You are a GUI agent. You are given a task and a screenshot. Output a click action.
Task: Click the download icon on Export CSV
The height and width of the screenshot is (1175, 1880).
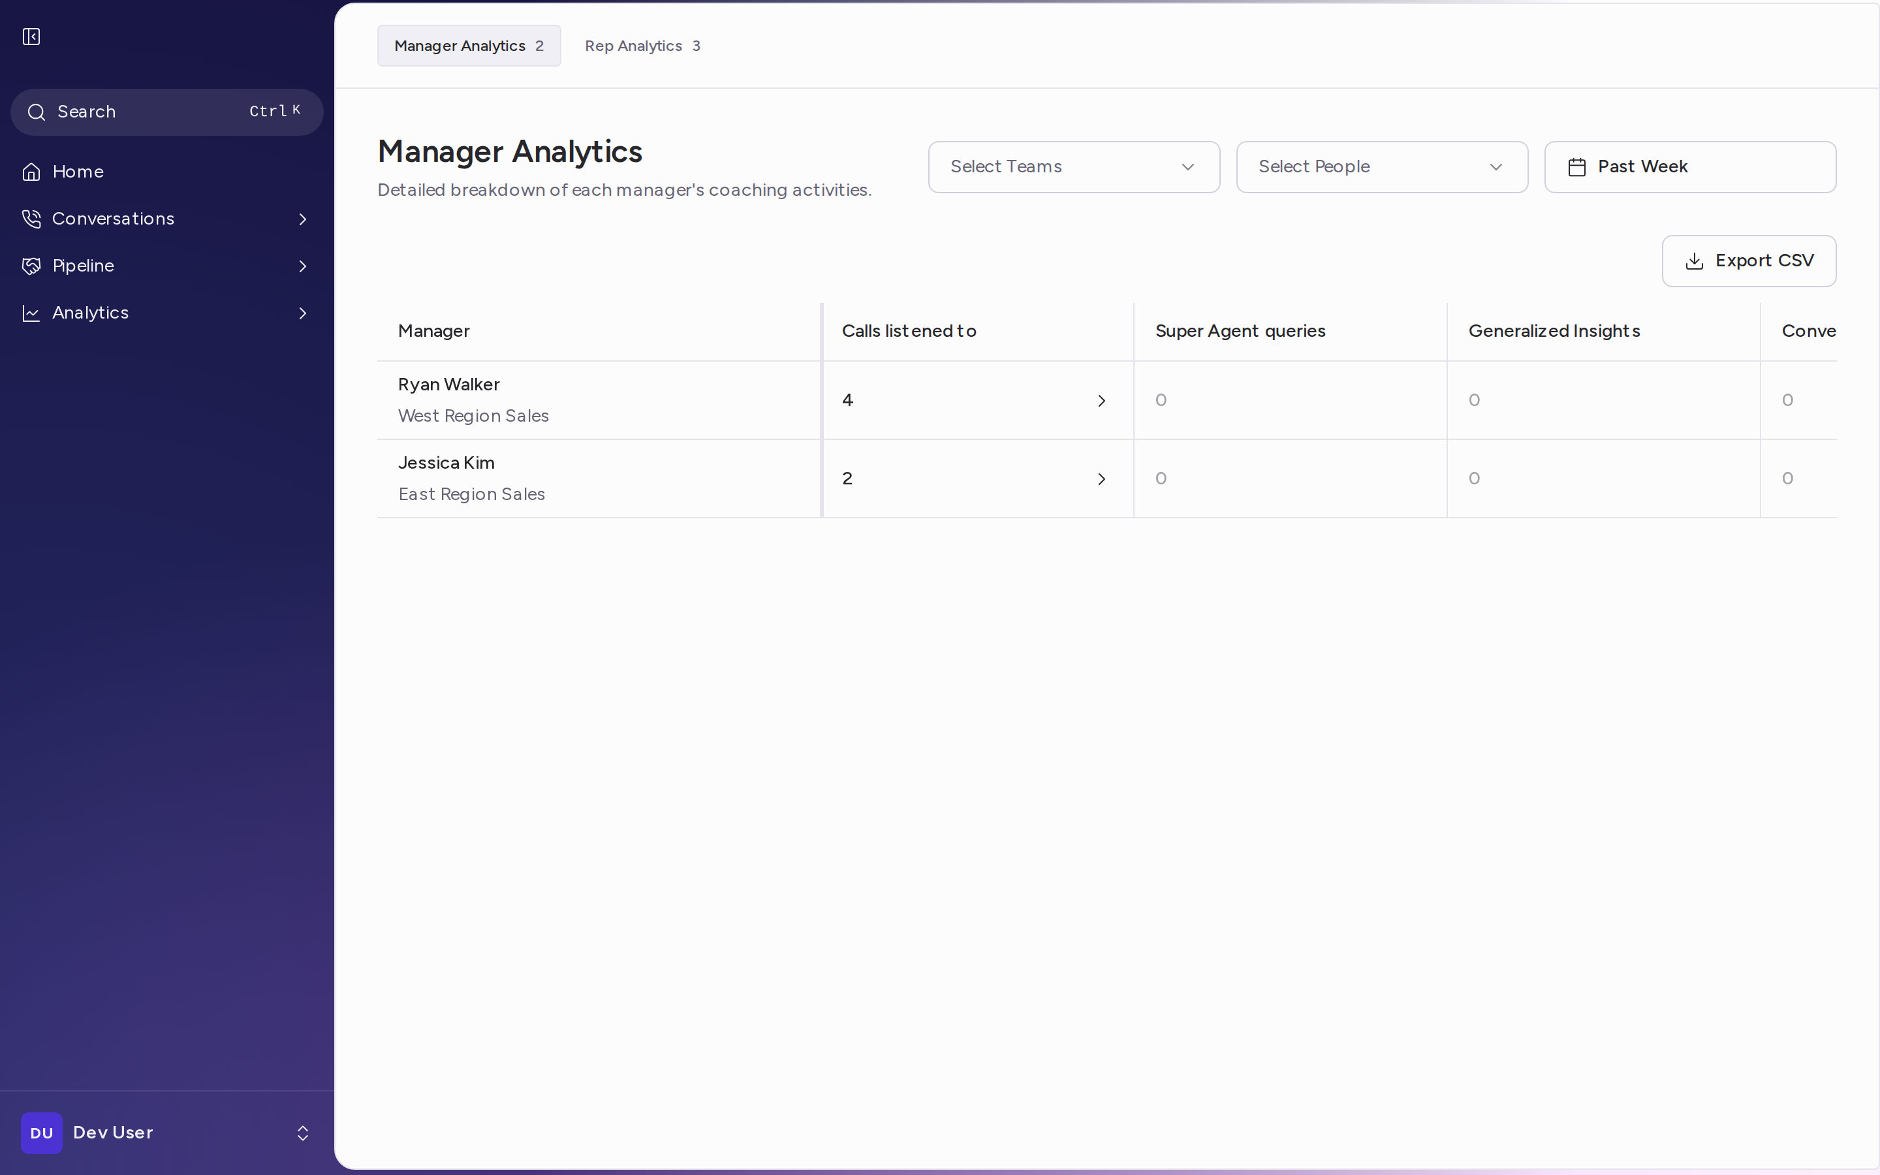1695,261
